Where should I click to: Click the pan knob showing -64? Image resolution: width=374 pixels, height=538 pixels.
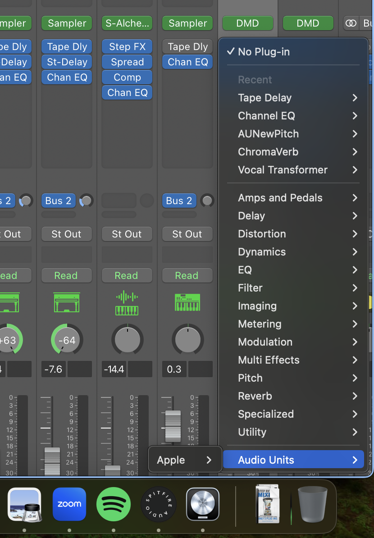(x=67, y=340)
